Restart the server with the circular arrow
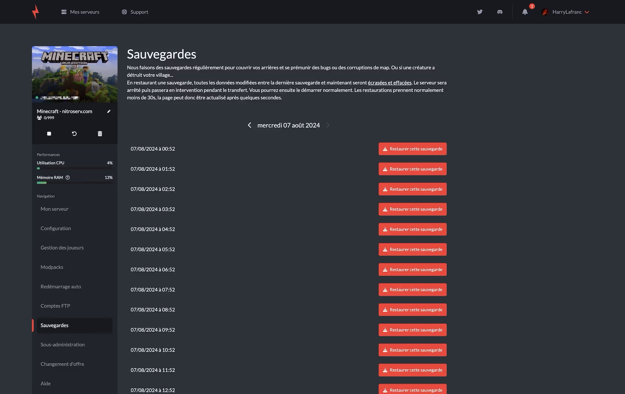Image resolution: width=625 pixels, height=394 pixels. 74,134
